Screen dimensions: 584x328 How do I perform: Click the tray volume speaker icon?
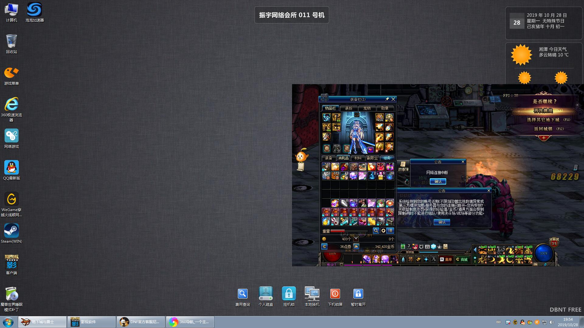coord(552,322)
